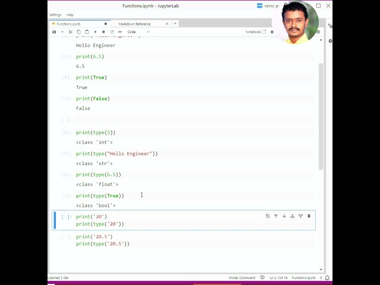Screen dimensions: 380x285
Task: Run the selected cell with the play icon
Action: (x=96, y=31)
